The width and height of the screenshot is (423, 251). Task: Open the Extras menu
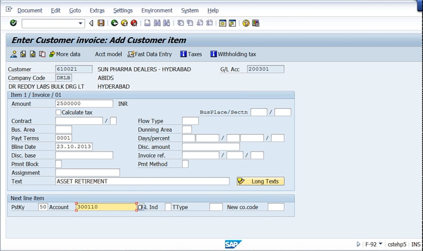coord(97,11)
